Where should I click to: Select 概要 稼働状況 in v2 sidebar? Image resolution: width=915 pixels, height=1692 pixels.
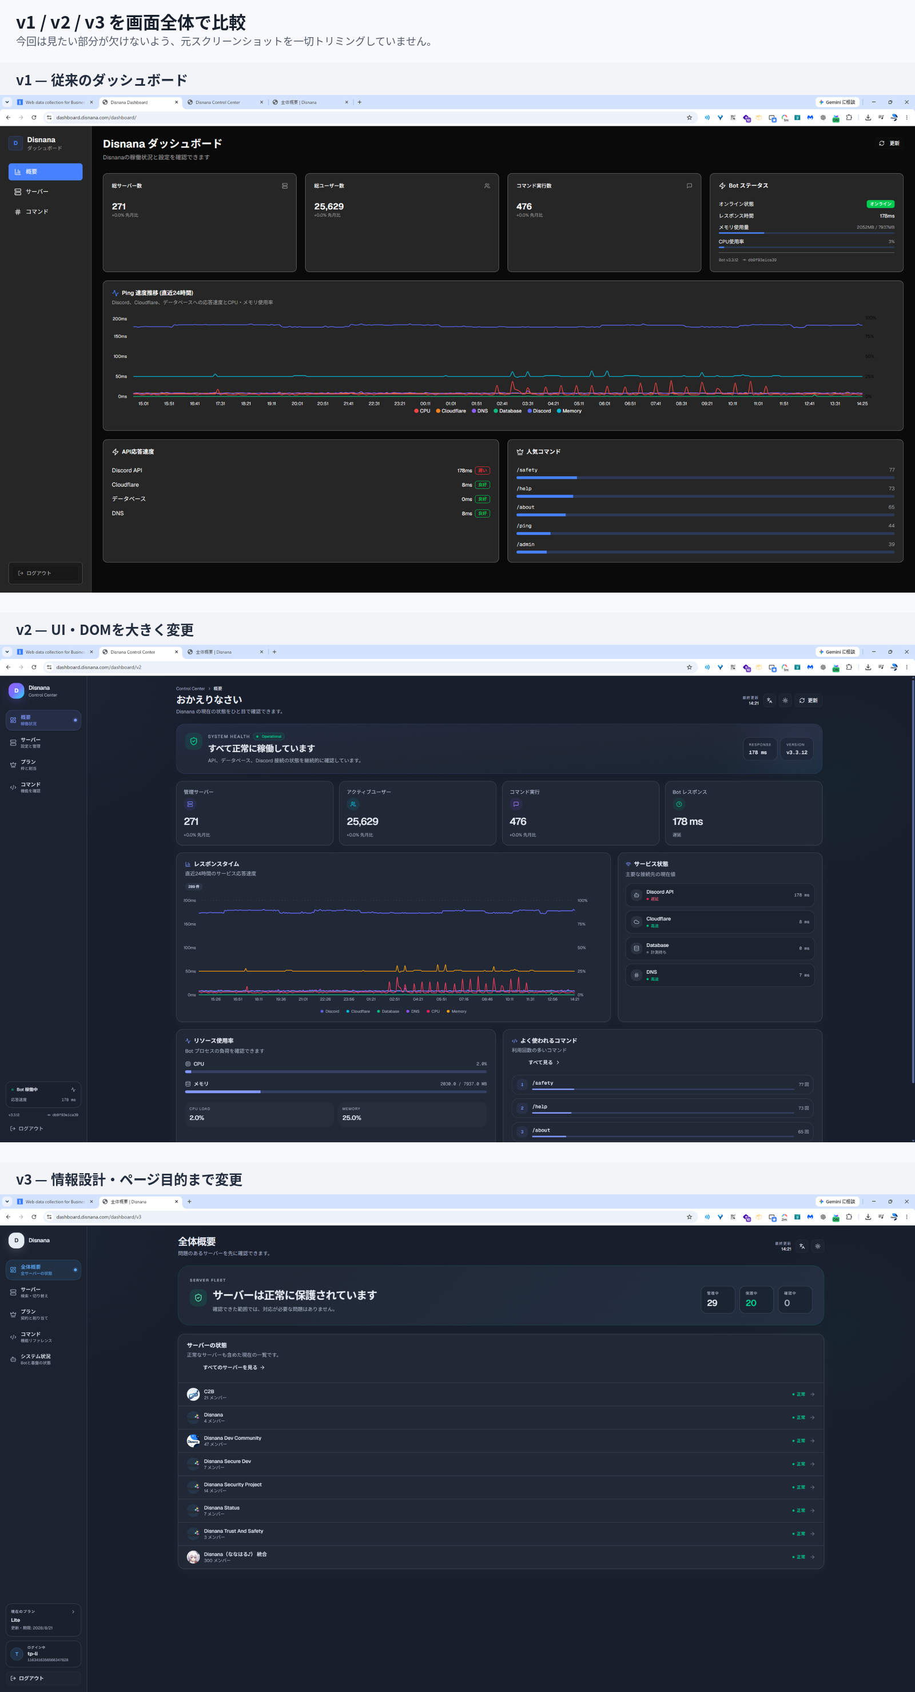(43, 720)
